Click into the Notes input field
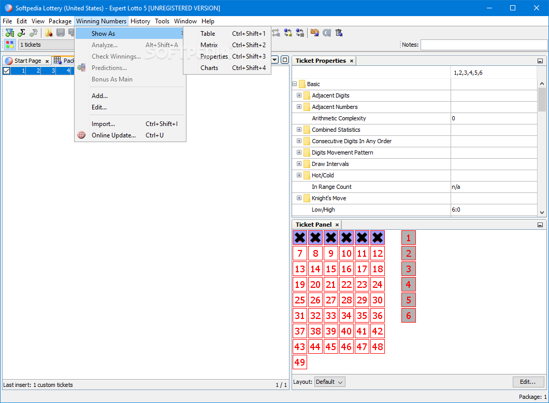The height and width of the screenshot is (403, 549). [484, 45]
